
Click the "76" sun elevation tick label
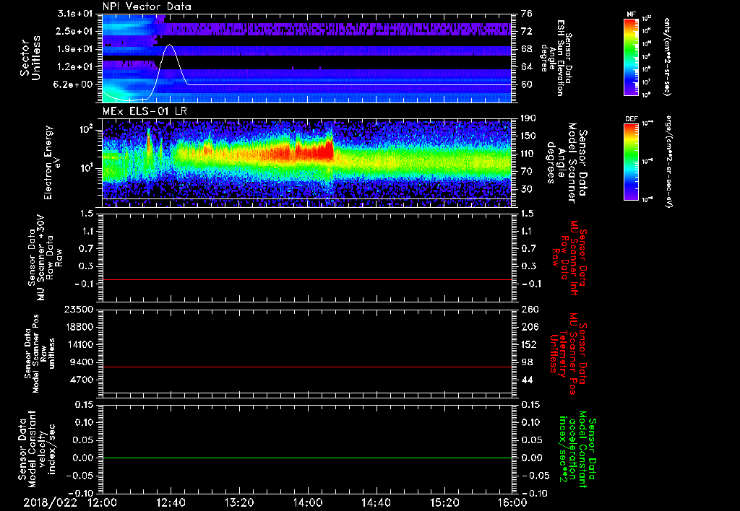(x=527, y=14)
